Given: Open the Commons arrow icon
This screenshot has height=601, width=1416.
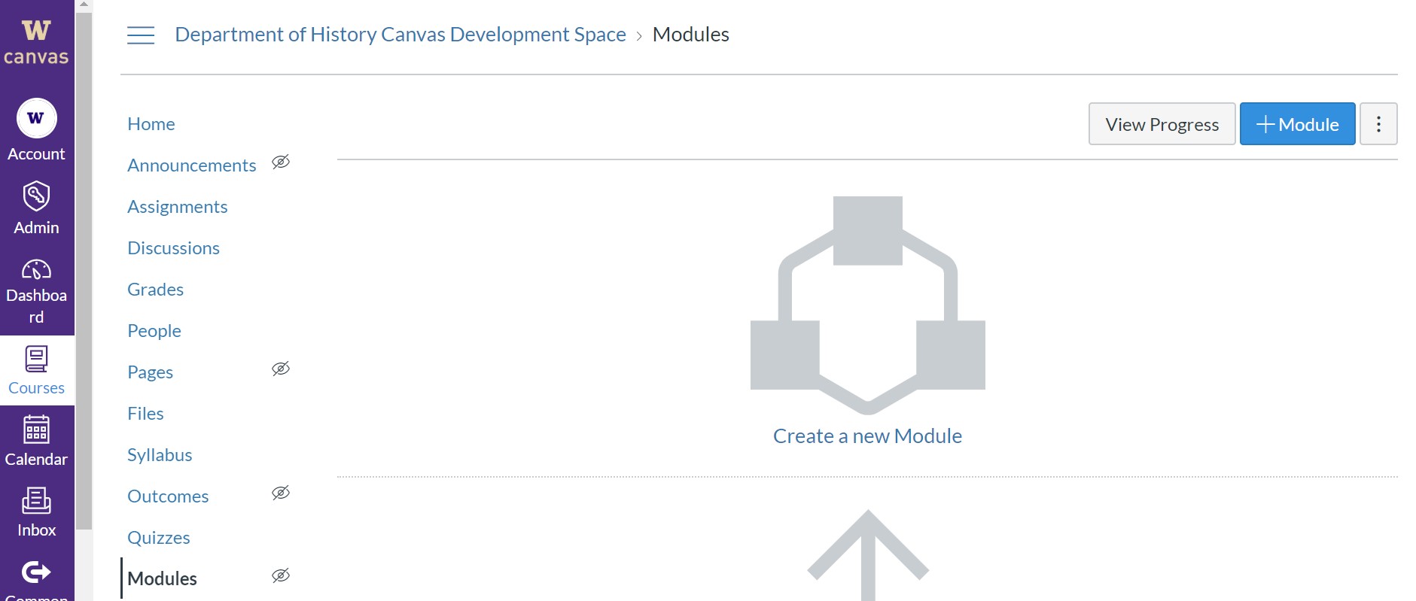Looking at the screenshot, I should [36, 572].
